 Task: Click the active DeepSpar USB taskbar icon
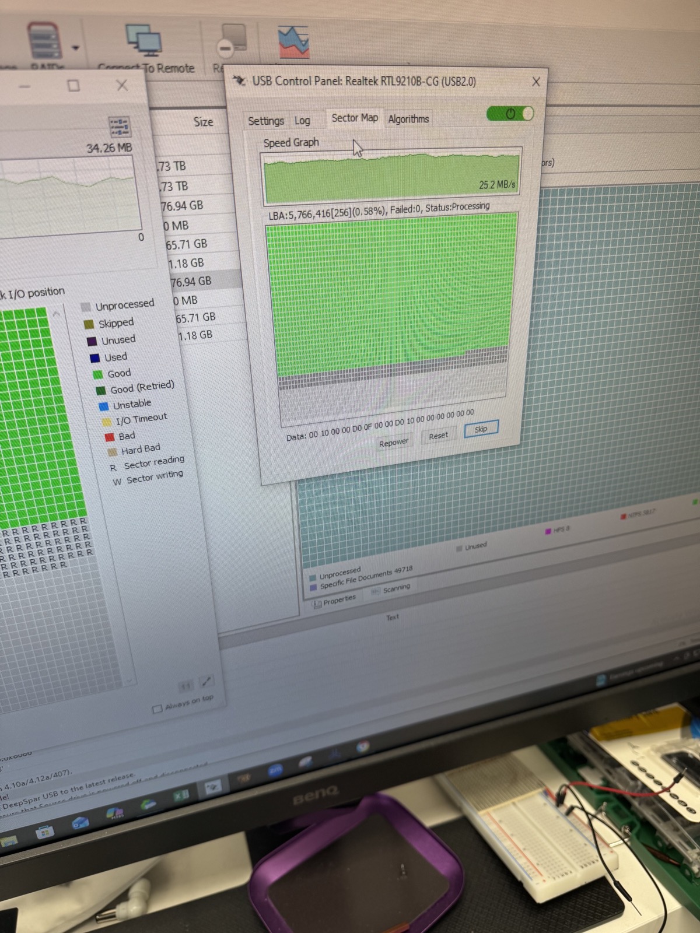212,787
